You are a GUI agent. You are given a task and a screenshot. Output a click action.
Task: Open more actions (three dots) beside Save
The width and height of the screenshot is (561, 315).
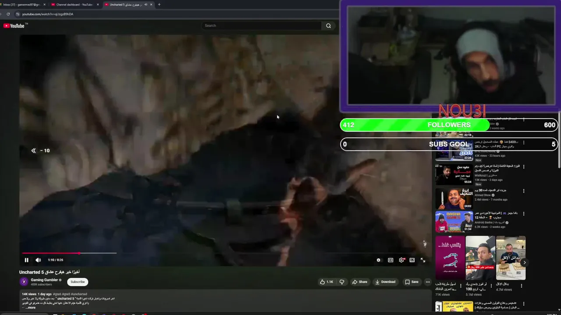tap(428, 282)
